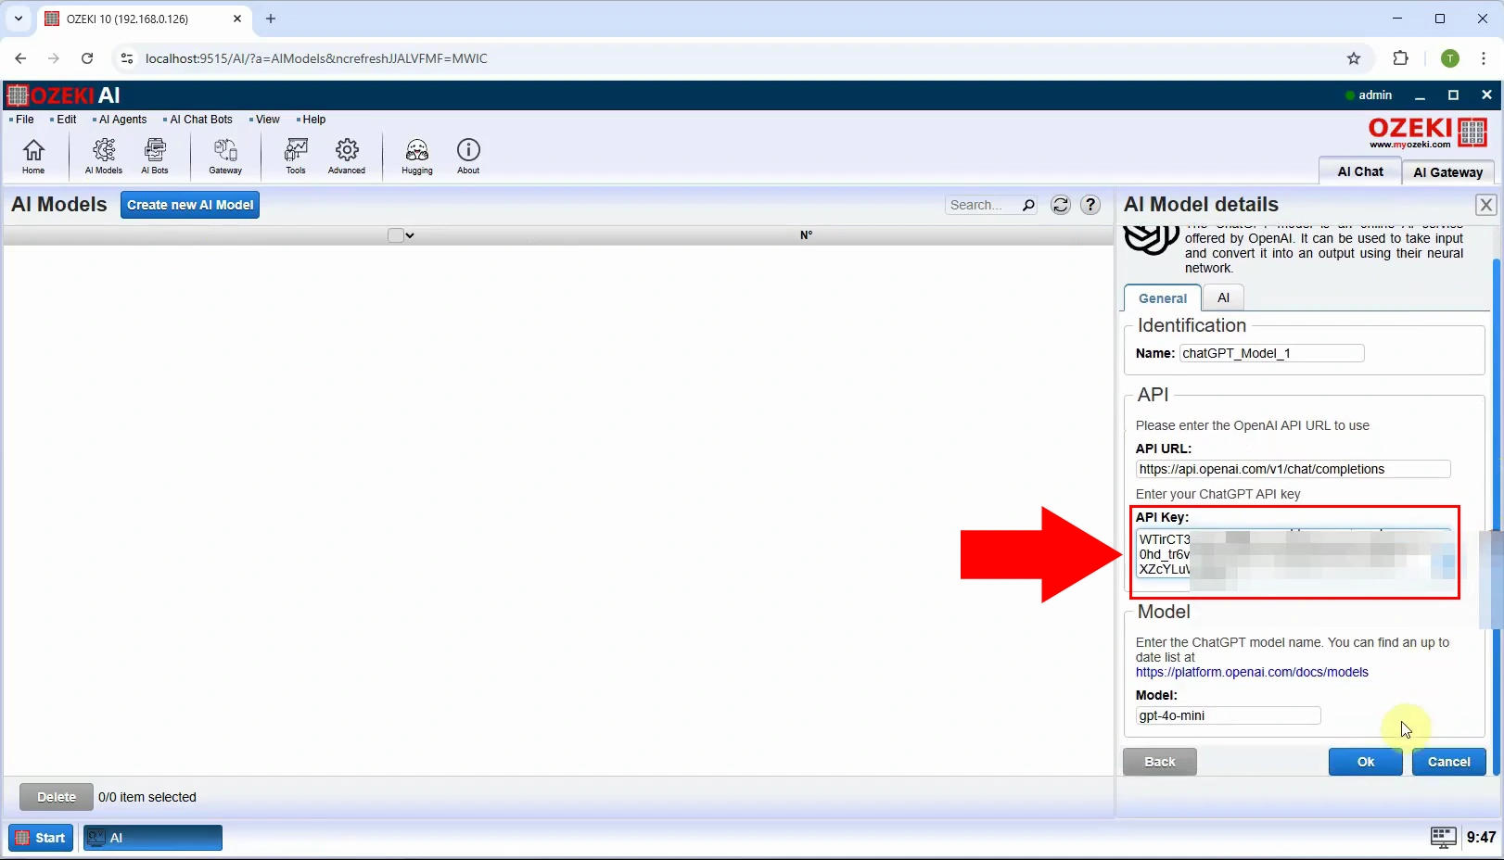This screenshot has width=1504, height=860.
Task: Switch to the General tab
Action: (1163, 298)
